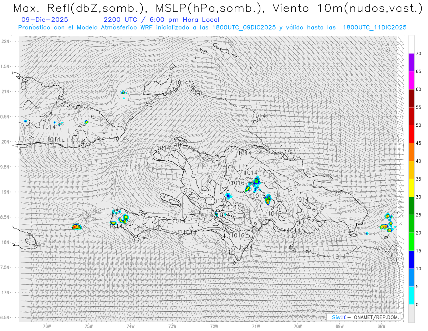Screen dimensions: 428x331
Task: Click the magenta 60-65 dBZ colorbar segment
Action: click(x=411, y=80)
